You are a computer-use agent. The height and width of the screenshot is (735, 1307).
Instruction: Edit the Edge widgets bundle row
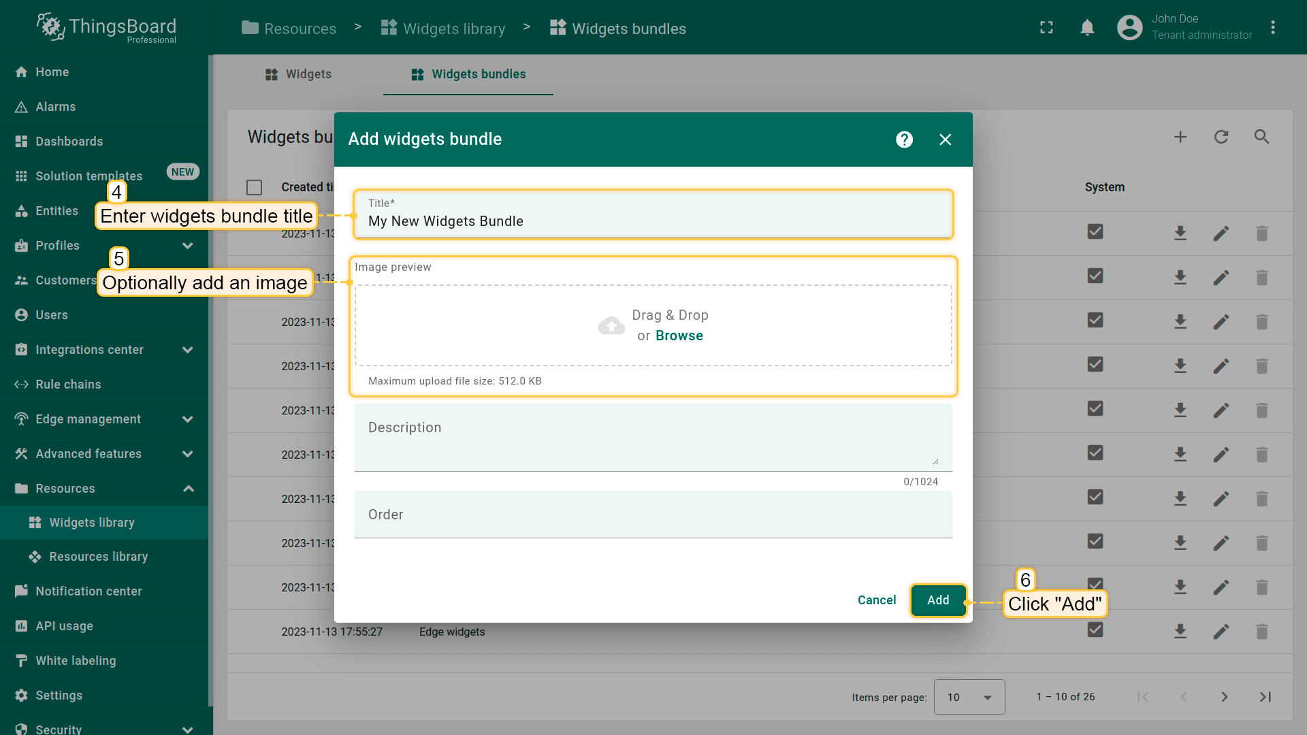[1221, 632]
